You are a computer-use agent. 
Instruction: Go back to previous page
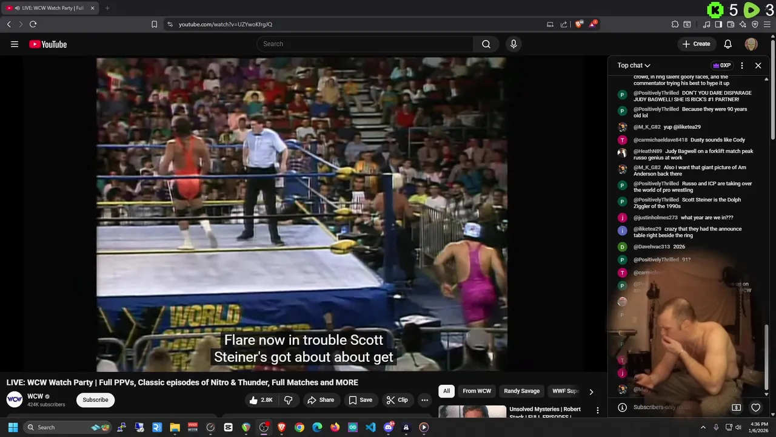click(8, 24)
